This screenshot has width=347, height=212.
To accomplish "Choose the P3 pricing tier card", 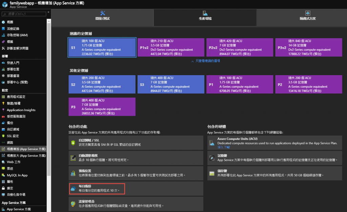I will point(102,107).
